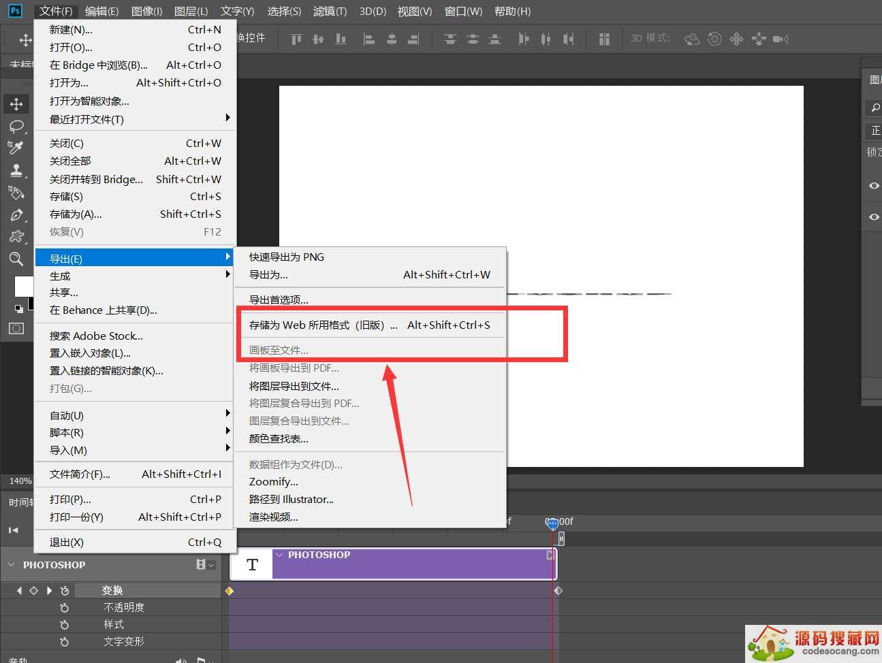Go to previous 变换 keyframe arrow

click(x=19, y=591)
